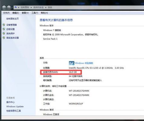144x121 pixels.
Task: Click shield icon next to 高级系统设置
Action: [x=4, y=38]
